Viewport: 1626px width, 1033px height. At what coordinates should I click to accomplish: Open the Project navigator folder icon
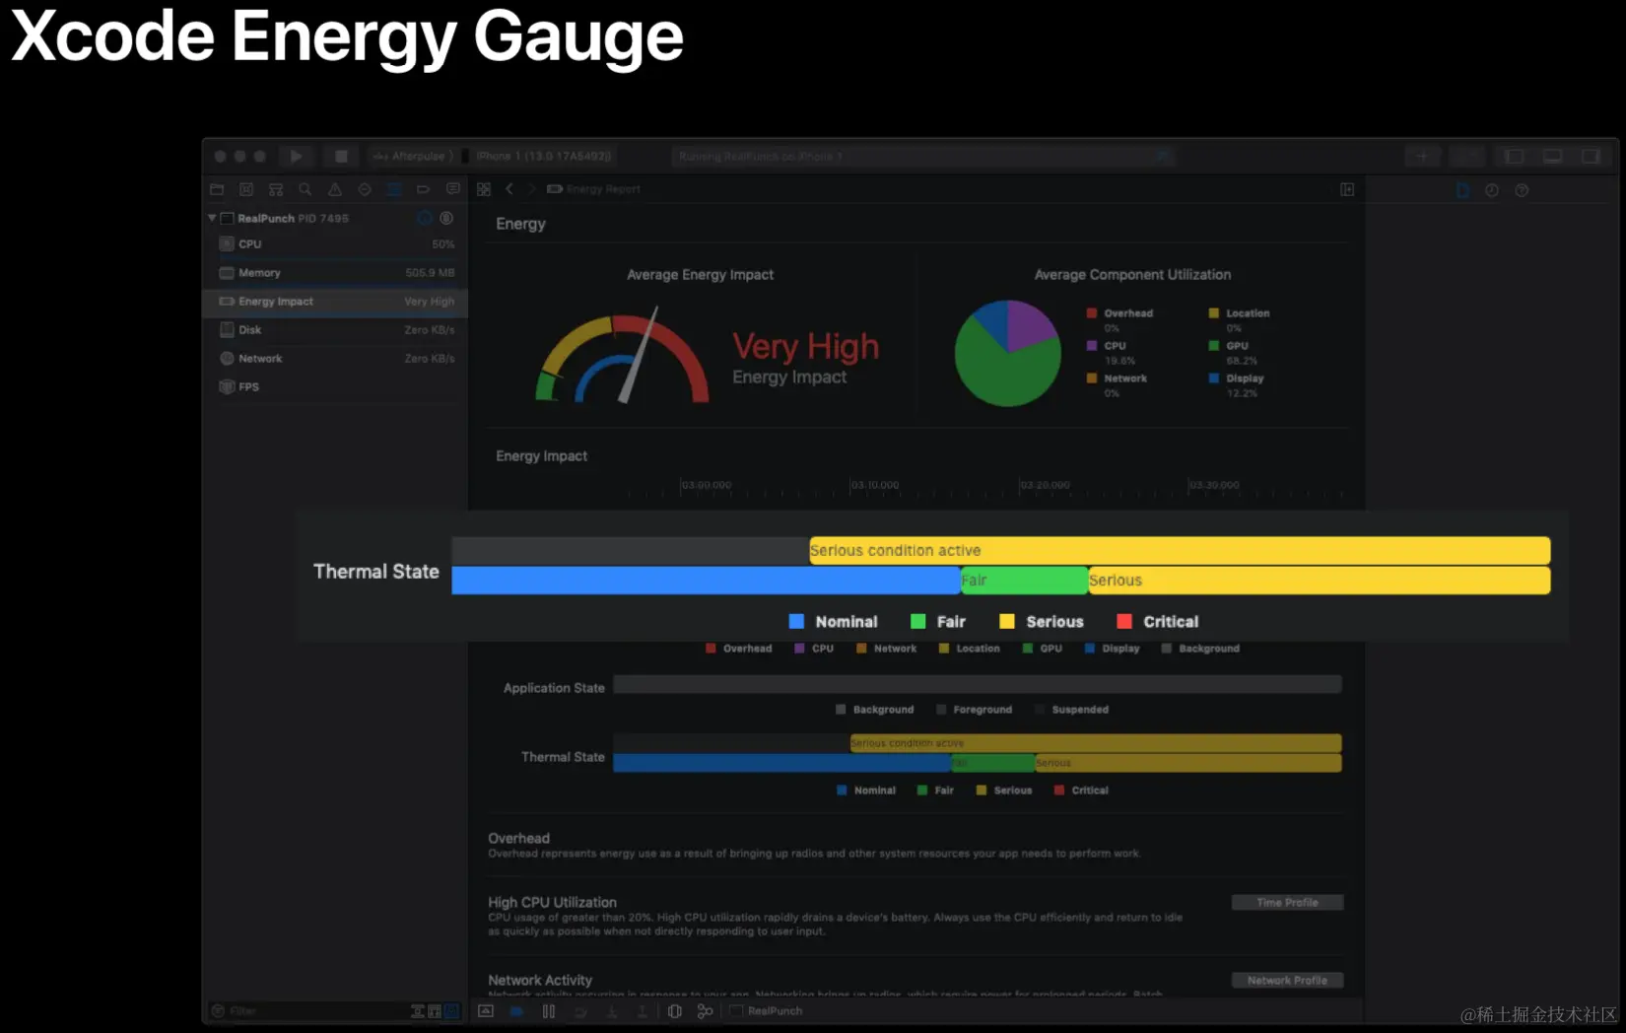click(217, 189)
